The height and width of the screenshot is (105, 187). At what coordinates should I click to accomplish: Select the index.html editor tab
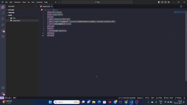point(46,6)
